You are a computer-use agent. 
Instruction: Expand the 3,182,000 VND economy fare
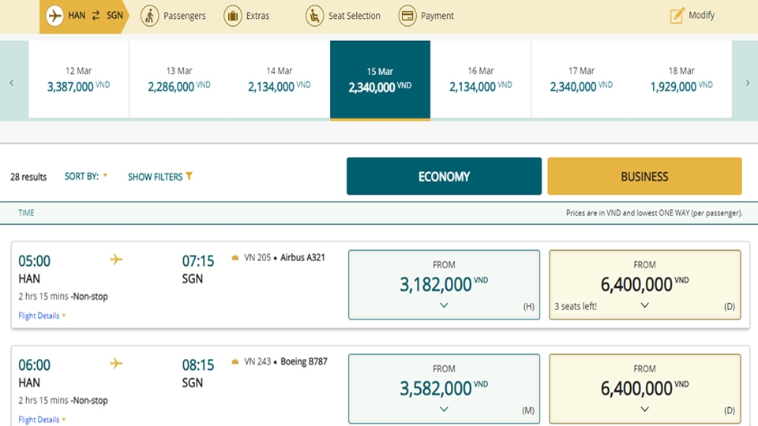tap(444, 305)
